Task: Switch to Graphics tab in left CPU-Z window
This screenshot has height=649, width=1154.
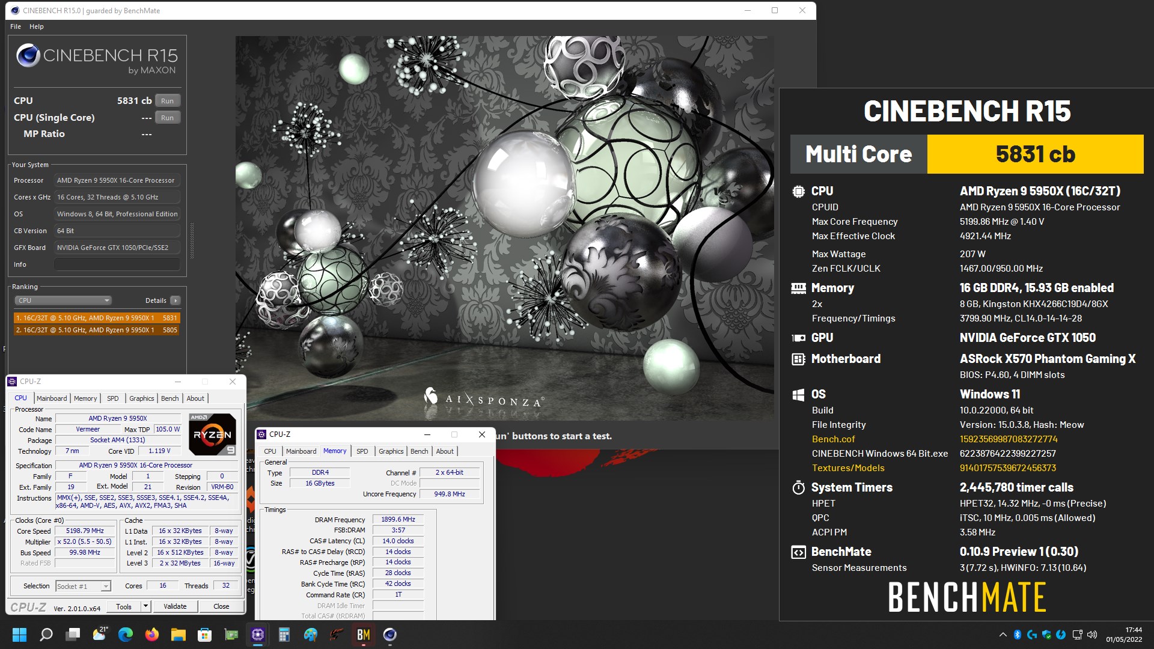Action: pyautogui.click(x=142, y=398)
